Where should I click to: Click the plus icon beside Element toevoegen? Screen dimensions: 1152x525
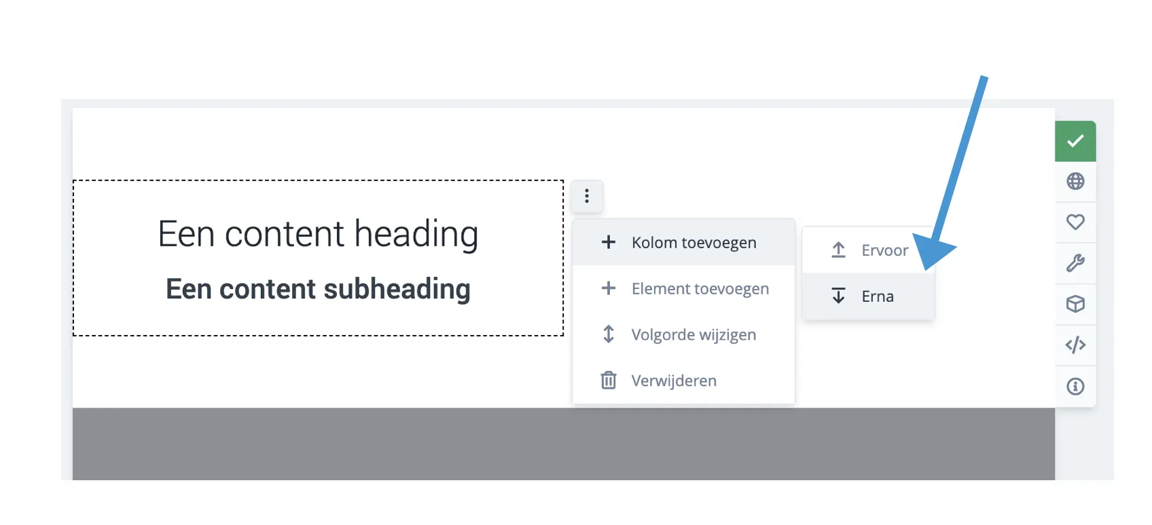point(609,288)
